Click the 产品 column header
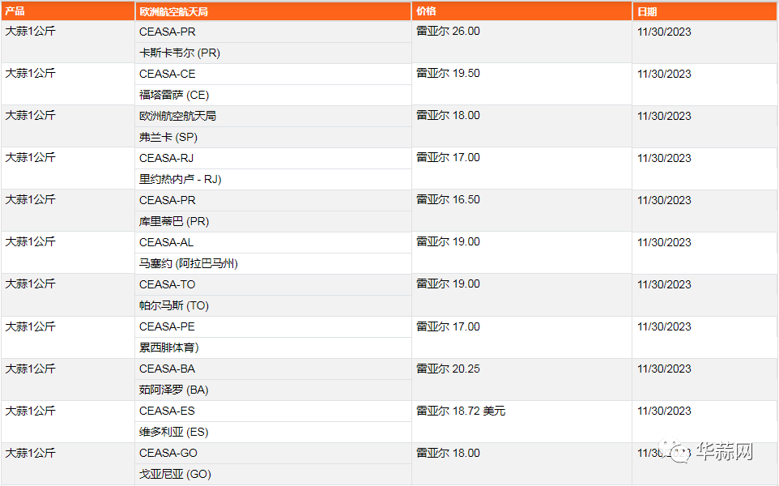Screen dimensions: 779x486 tap(67, 11)
